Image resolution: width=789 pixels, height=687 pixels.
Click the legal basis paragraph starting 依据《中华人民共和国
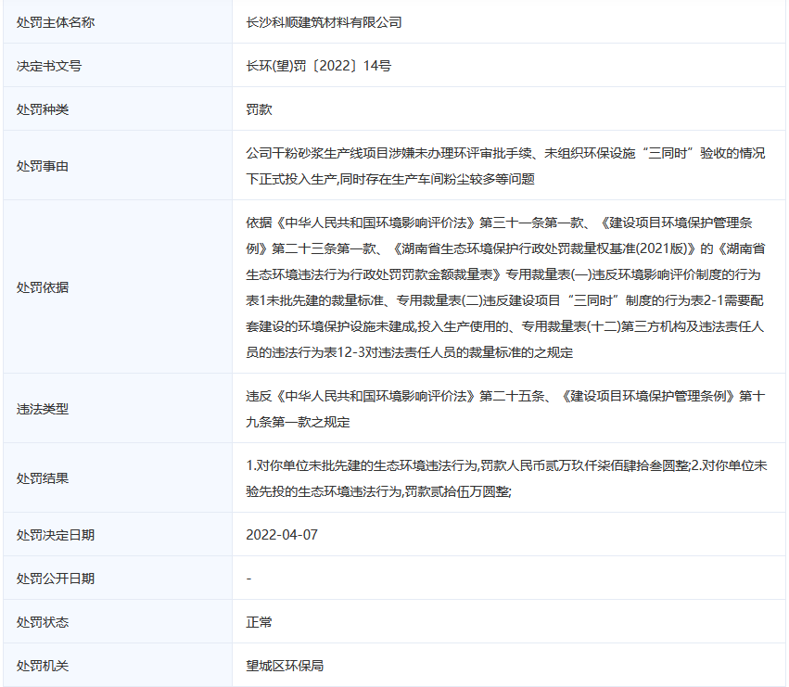[505, 287]
